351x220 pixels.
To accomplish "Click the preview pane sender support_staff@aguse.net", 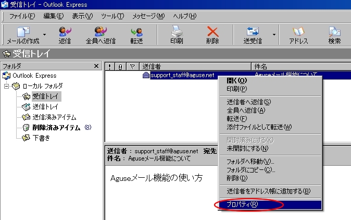I will click(166, 151).
